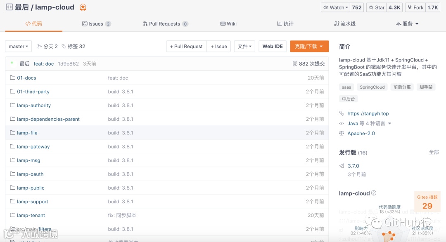
Task: Click the folder icon for lamp-file
Action: 12,133
